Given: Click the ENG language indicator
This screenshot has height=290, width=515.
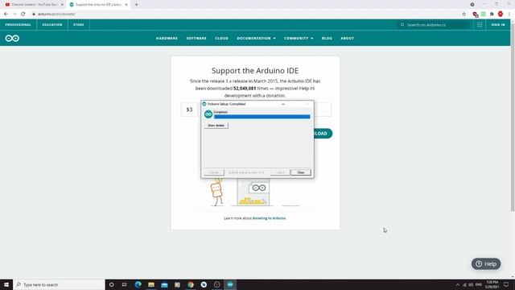Looking at the screenshot, I should (479, 284).
